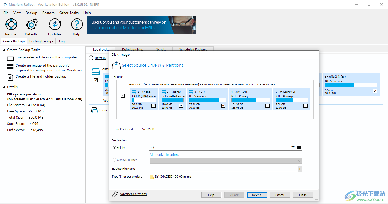The image size is (388, 204).
Task: Click the Next button in dialog
Action: (x=257, y=195)
